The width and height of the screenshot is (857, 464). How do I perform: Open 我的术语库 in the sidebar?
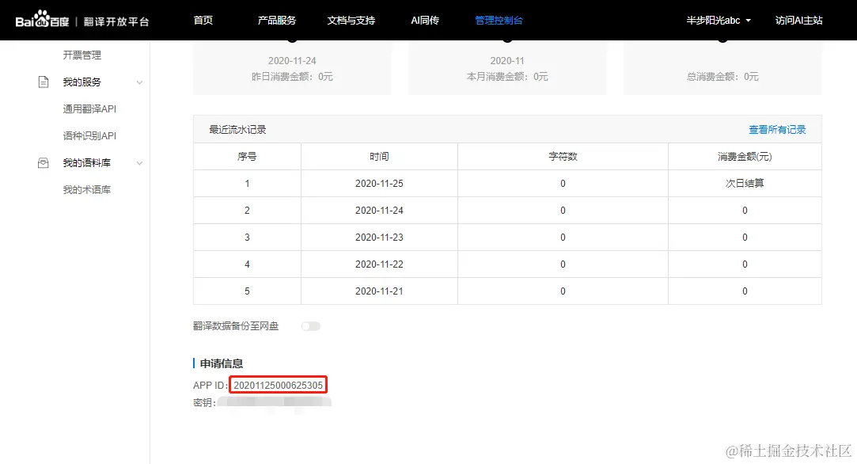point(86,190)
